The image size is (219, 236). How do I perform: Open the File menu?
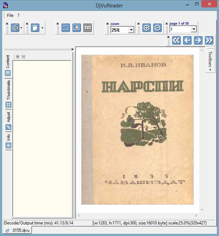[x=10, y=15]
